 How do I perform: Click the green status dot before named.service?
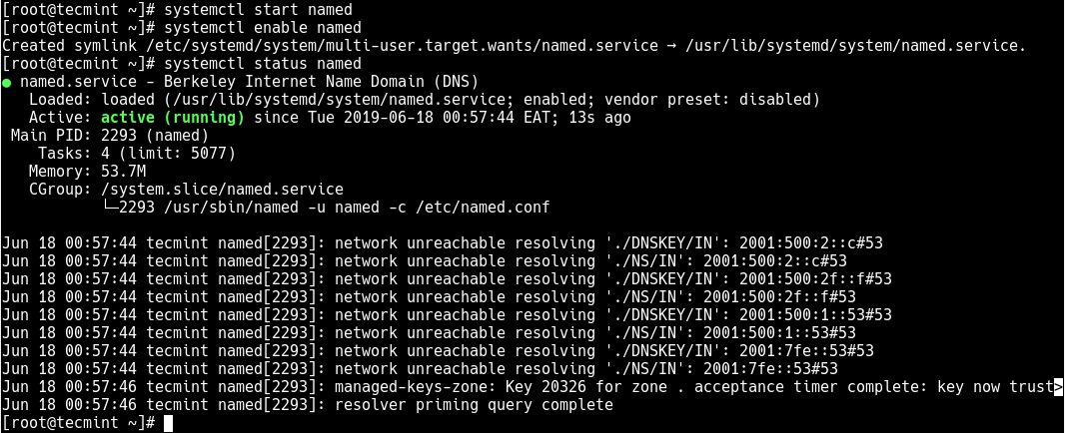8,82
